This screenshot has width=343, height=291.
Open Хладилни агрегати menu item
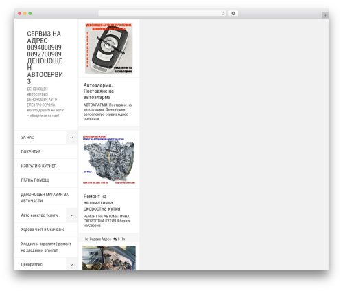coord(46,247)
